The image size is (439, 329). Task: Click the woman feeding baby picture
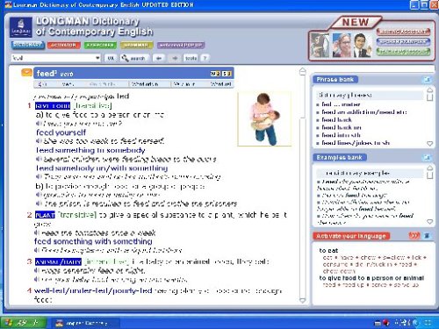point(264,119)
